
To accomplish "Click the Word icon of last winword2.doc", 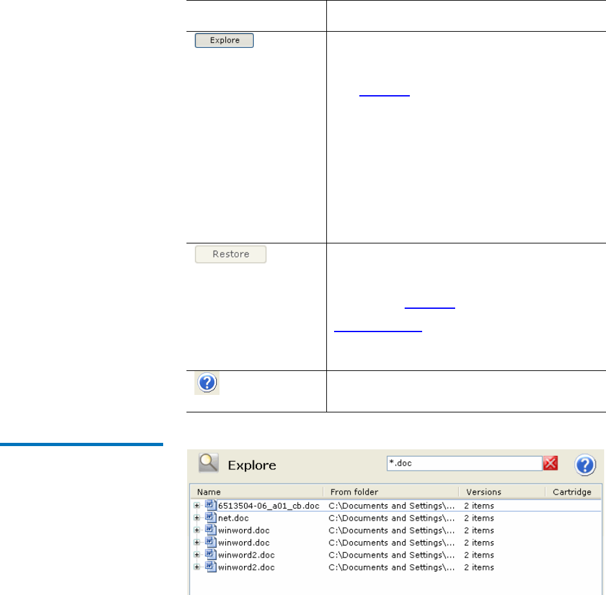I will tap(210, 567).
